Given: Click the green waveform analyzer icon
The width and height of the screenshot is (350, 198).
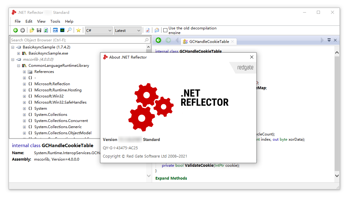Looking at the screenshot, I should (62, 30).
